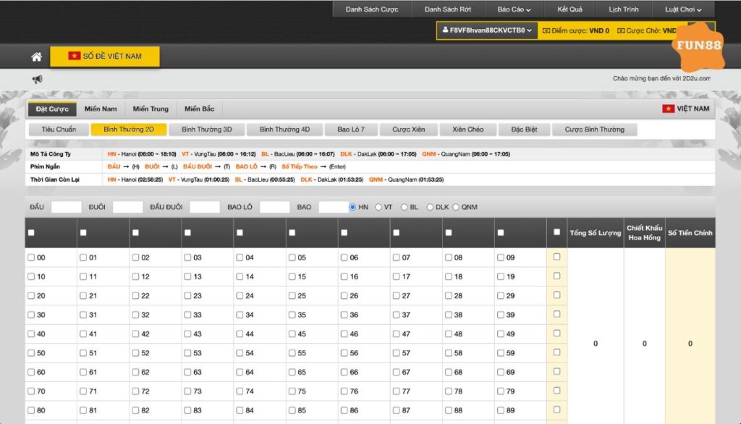Expand the Luật Chơi dropdown
Screen dimensions: 741x424
(x=683, y=9)
